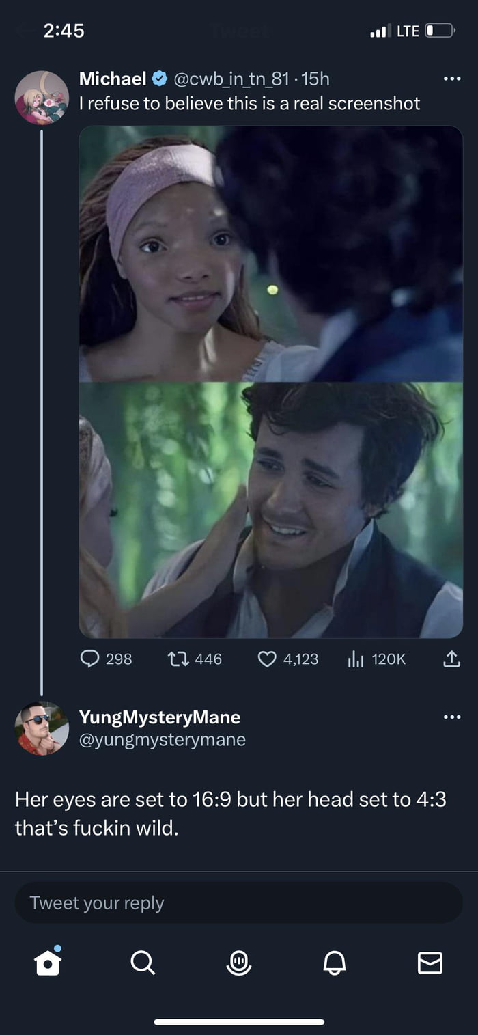This screenshot has height=1035, width=478.
Task: Open @cwb_in_tn_81 profile handle
Action: click(x=234, y=79)
